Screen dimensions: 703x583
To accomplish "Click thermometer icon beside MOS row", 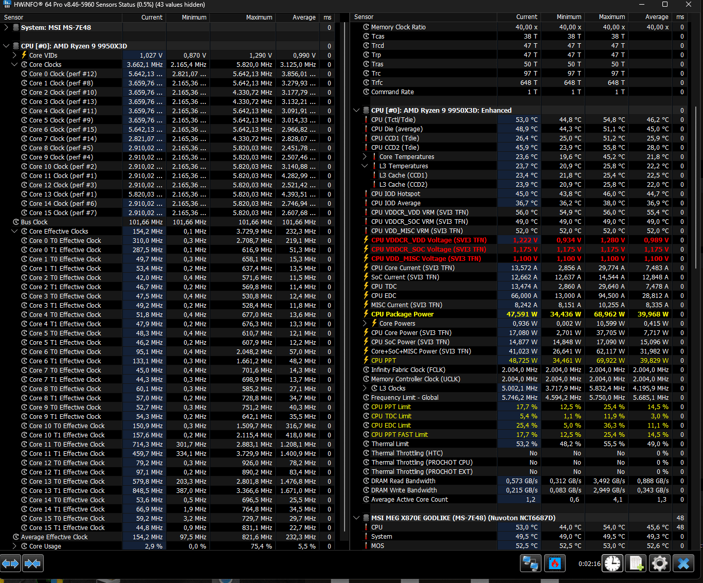I will pos(366,545).
